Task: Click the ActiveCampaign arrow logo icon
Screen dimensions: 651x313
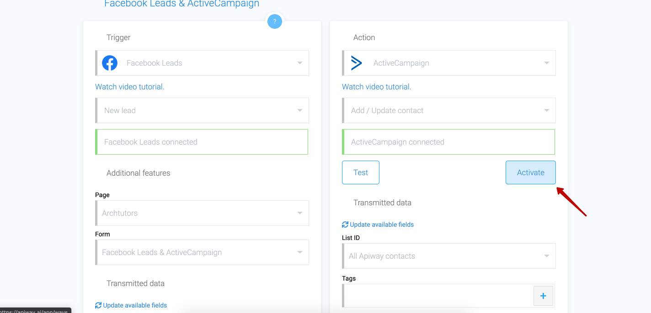Action: [x=357, y=63]
